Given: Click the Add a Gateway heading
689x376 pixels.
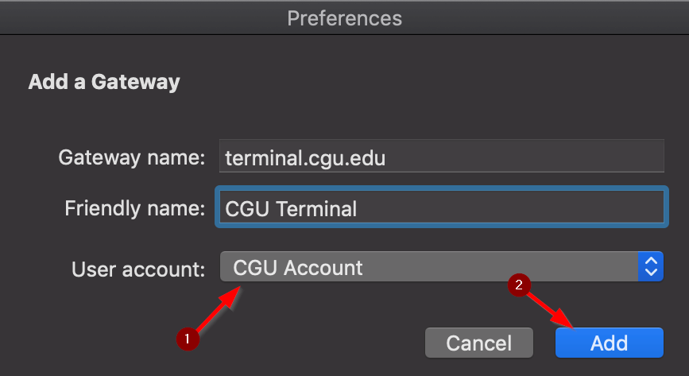Looking at the screenshot, I should (x=104, y=82).
